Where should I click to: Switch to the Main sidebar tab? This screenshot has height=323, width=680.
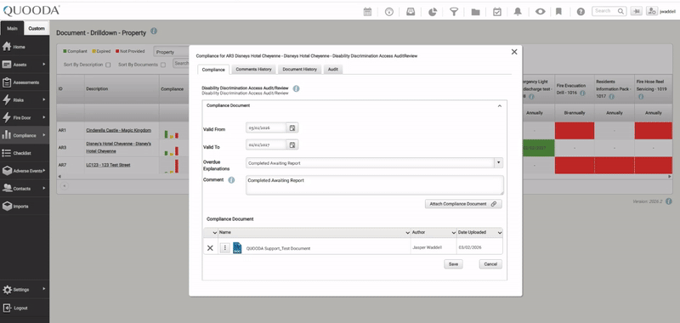[12, 29]
